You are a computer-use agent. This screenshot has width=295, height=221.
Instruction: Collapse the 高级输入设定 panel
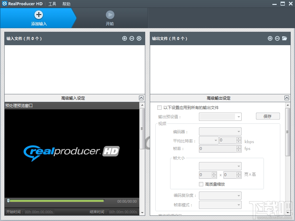click(x=141, y=98)
